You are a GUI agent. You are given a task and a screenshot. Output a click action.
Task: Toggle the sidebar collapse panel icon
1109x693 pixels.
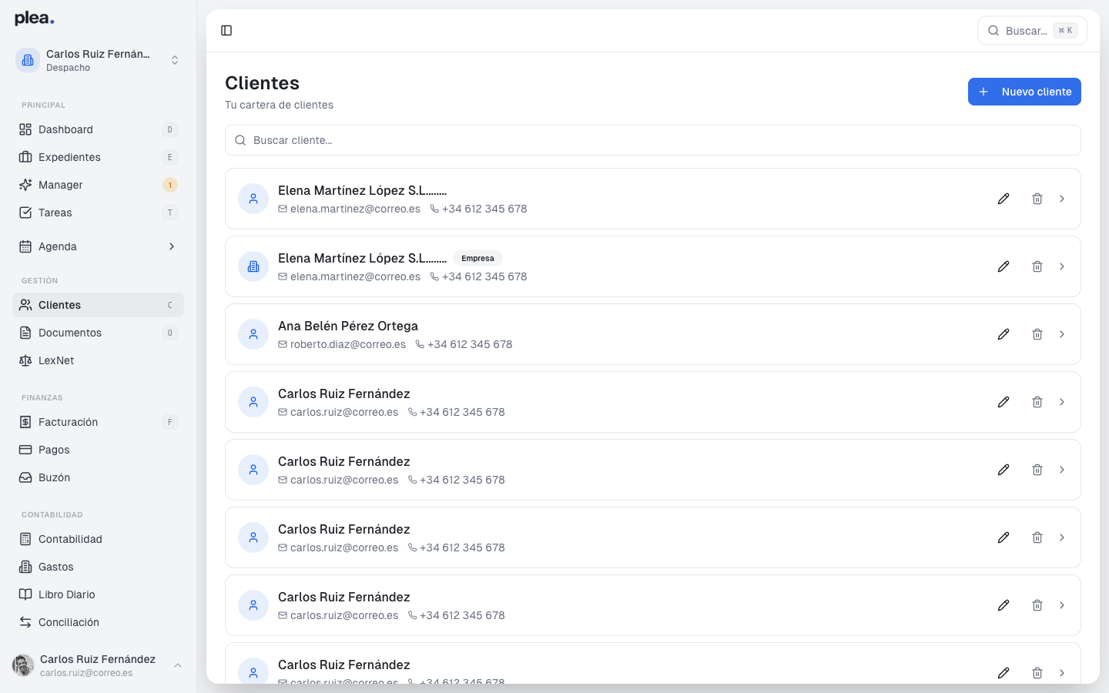pos(226,30)
